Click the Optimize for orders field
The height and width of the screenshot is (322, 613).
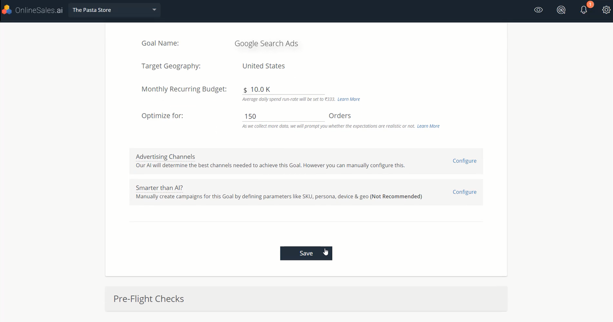283,116
